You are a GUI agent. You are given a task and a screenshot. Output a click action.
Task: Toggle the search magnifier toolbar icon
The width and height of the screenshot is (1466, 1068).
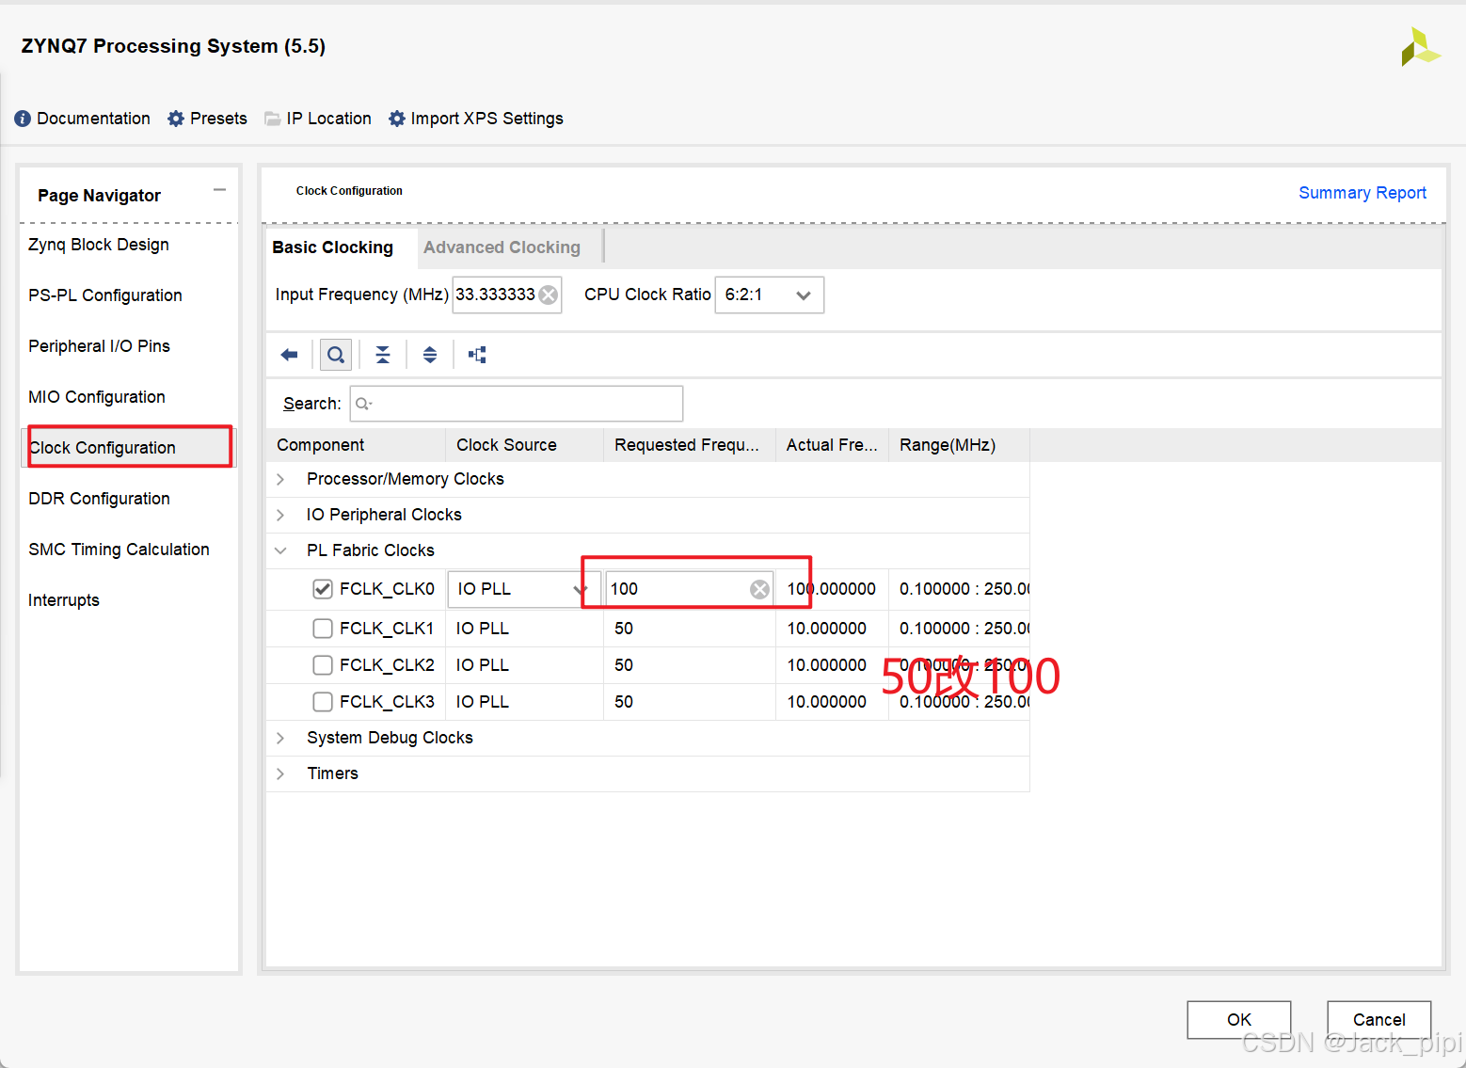pos(336,355)
